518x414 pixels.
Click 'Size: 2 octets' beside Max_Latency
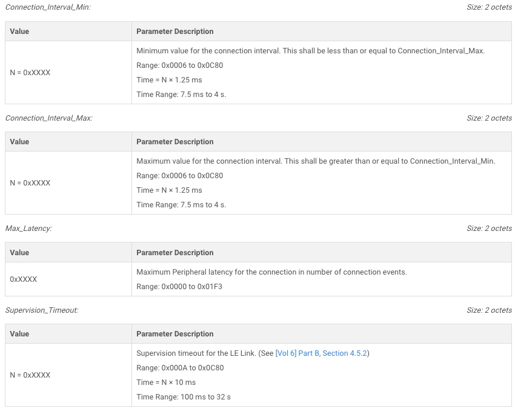(489, 229)
